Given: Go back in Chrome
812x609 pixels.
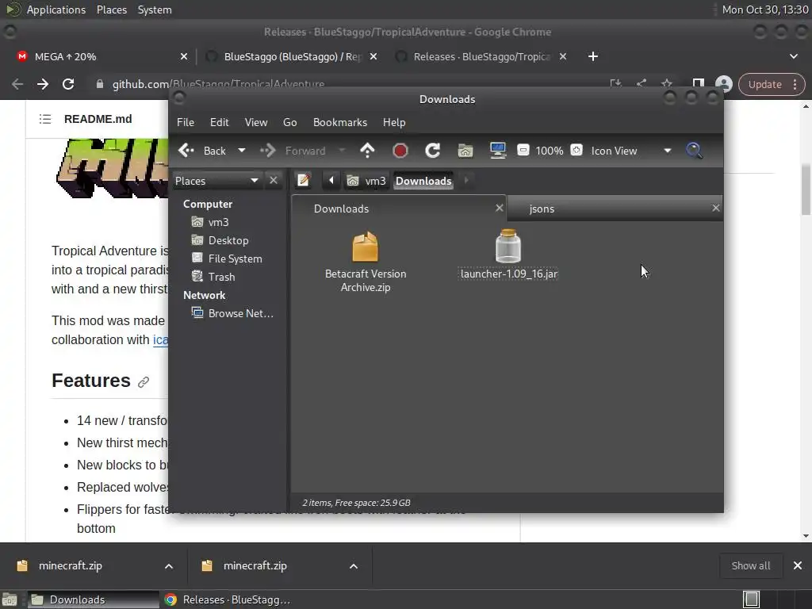Looking at the screenshot, I should (17, 84).
